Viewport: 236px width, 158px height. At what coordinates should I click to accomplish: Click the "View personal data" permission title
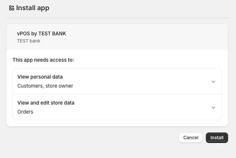tap(40, 77)
